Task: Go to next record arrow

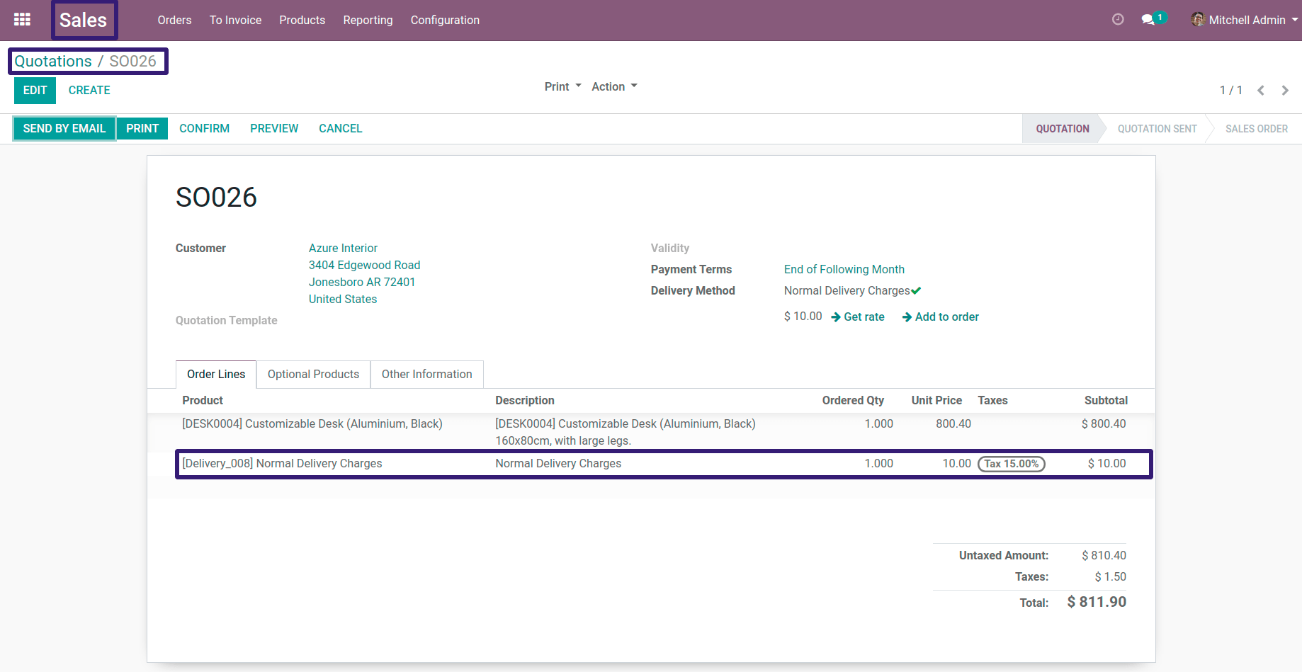Action: coord(1285,91)
